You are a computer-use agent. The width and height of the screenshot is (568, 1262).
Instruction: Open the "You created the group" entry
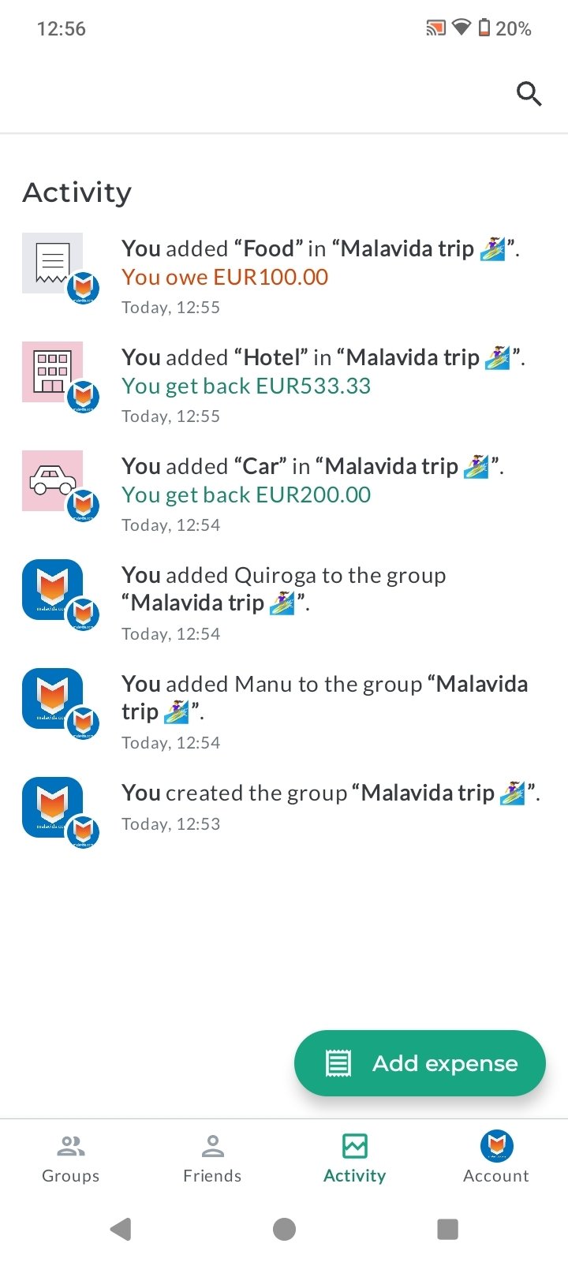click(x=331, y=793)
